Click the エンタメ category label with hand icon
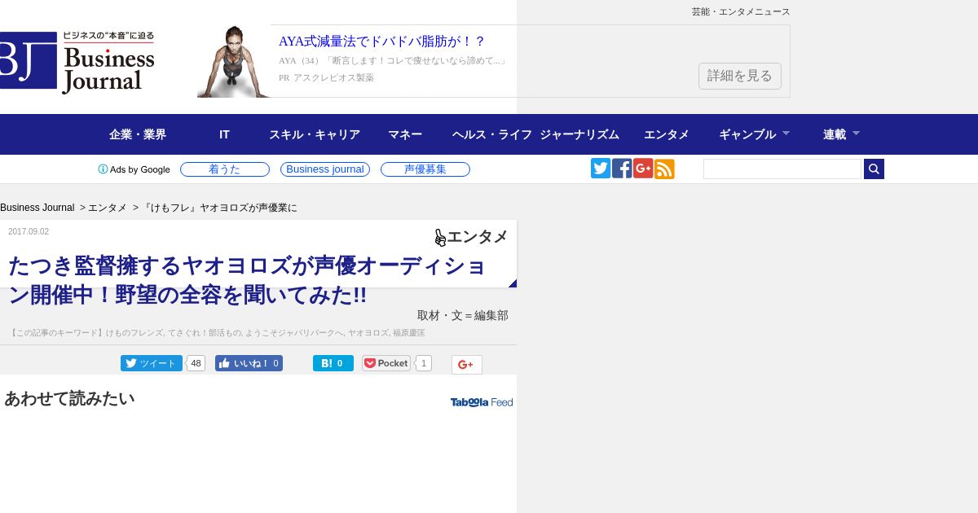 click(471, 237)
